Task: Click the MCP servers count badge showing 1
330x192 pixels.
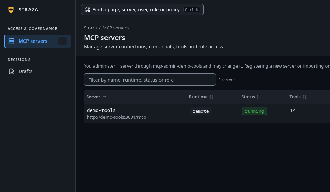Action: pyautogui.click(x=63, y=41)
